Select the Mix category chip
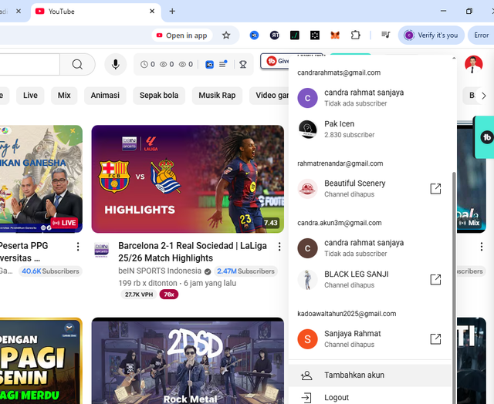This screenshot has height=404, width=494. 64,96
